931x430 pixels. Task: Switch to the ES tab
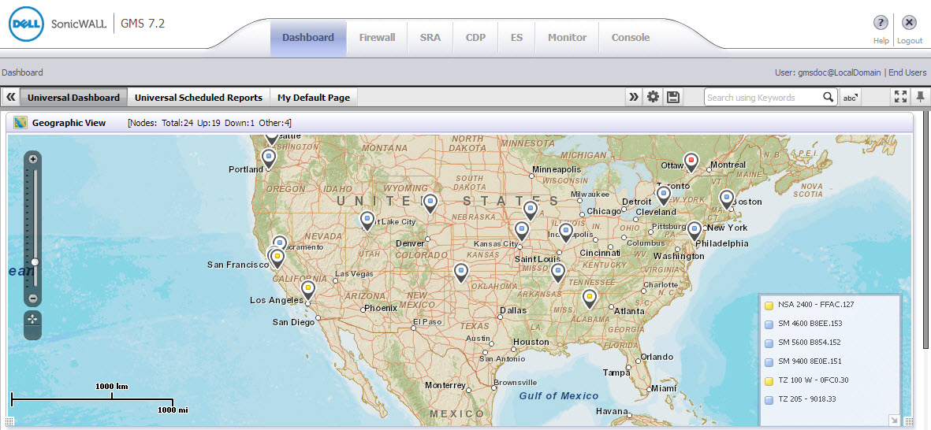coord(516,37)
